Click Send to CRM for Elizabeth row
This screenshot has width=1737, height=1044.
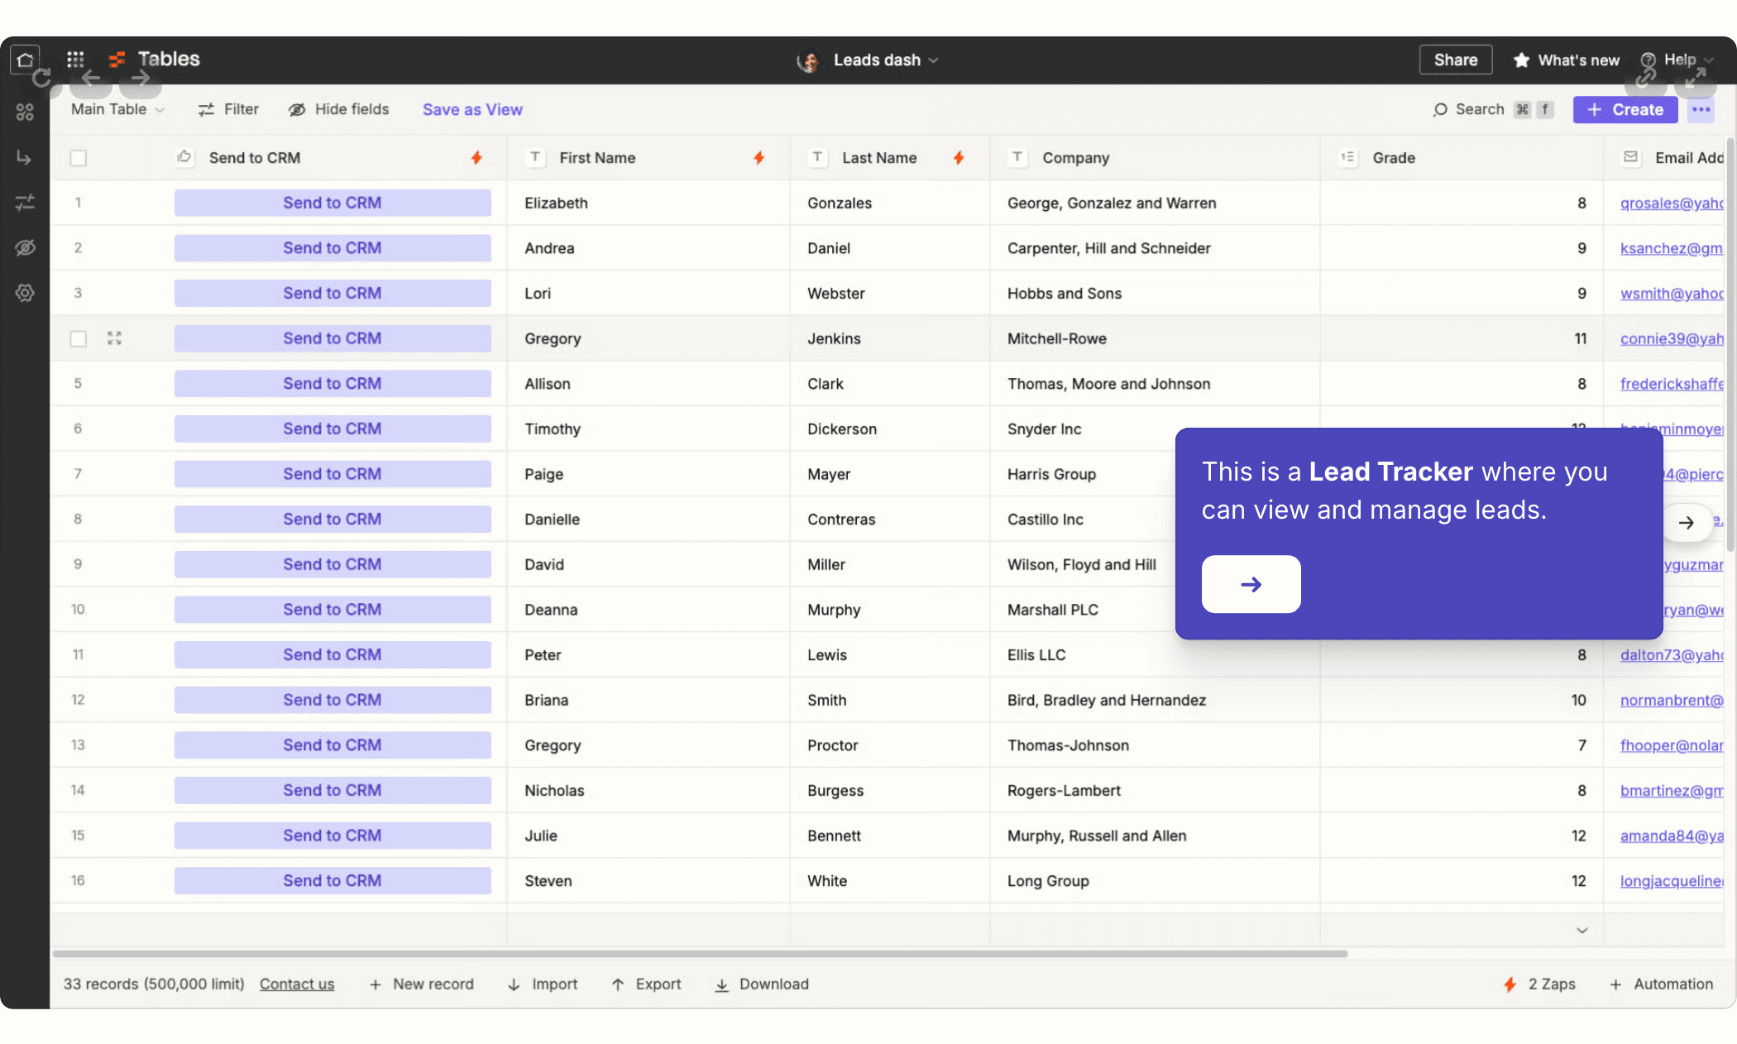coord(333,203)
